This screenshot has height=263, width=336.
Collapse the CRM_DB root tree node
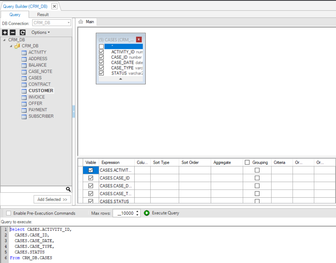pos(4,40)
